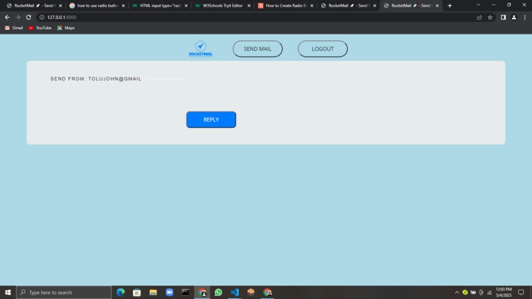Open WhatsApp from the taskbar

coord(218,292)
